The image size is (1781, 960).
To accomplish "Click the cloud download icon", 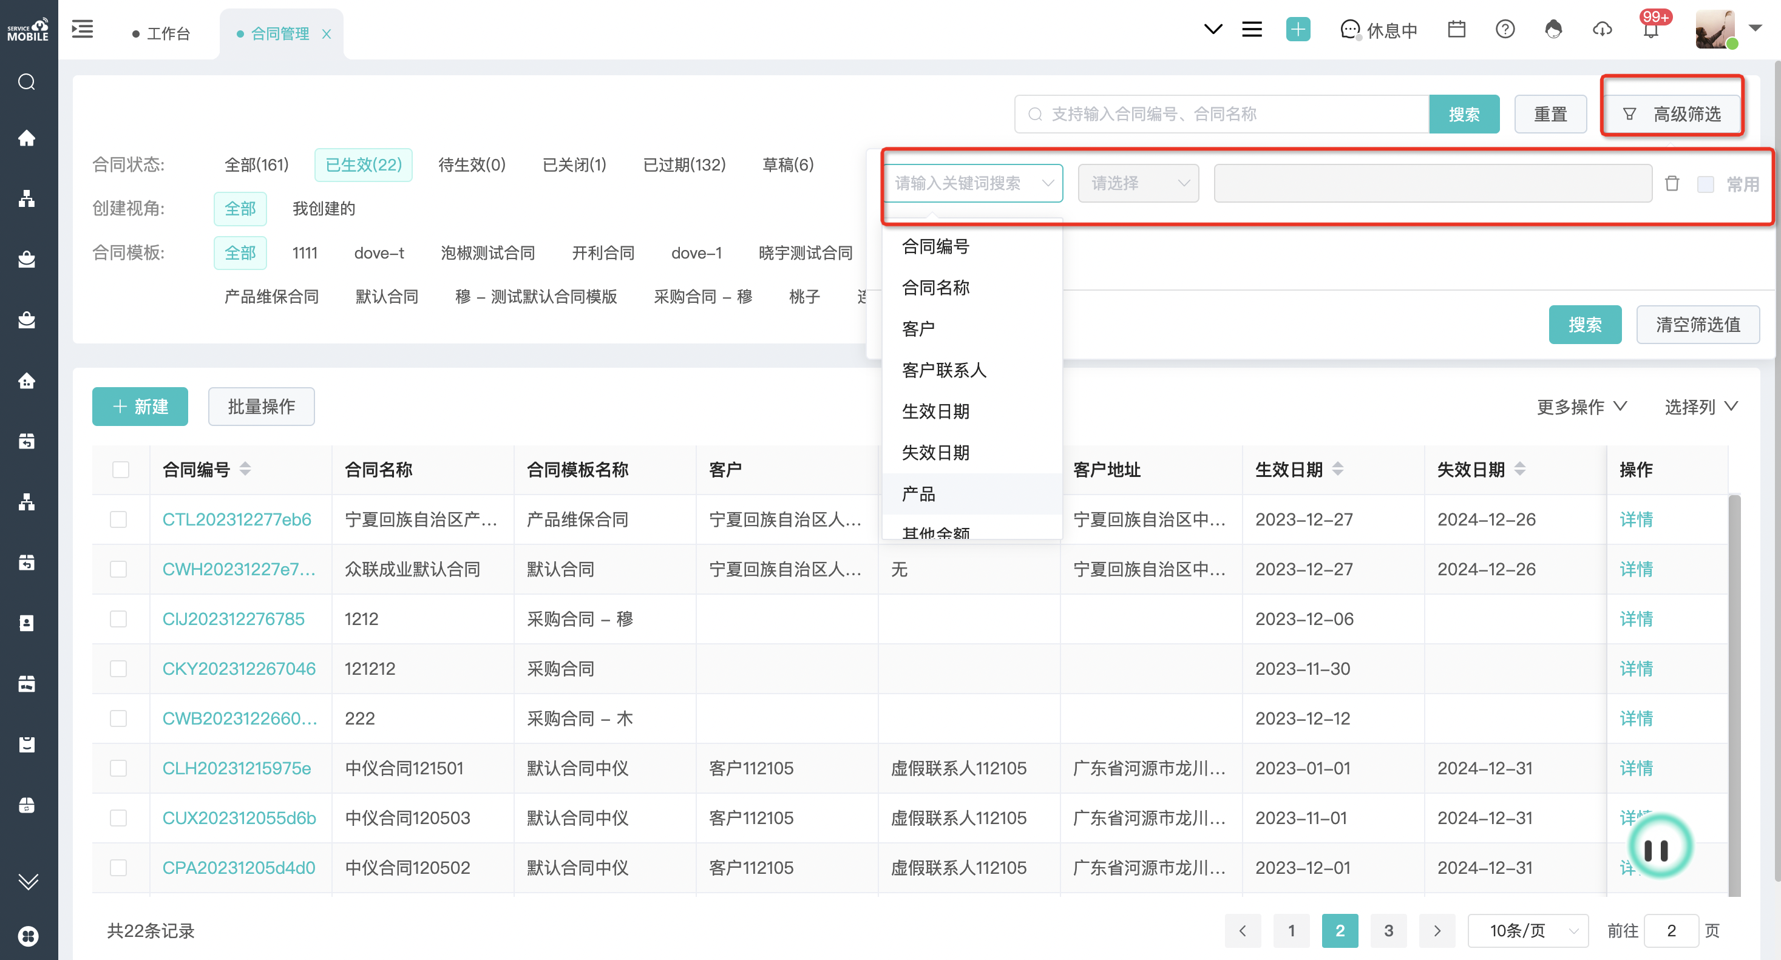I will click(x=1603, y=30).
